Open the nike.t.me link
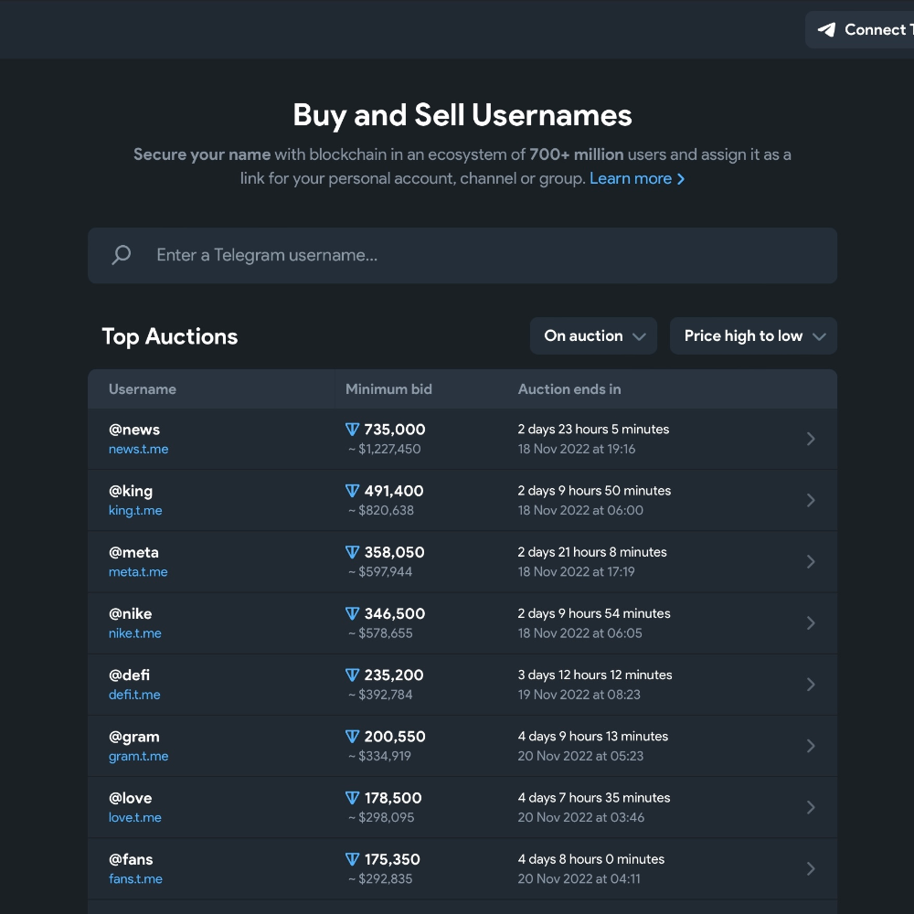The width and height of the screenshot is (914, 914). tap(135, 633)
